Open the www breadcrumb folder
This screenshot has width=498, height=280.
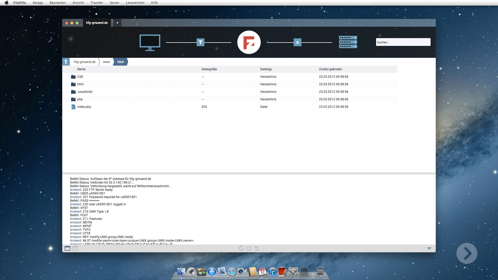click(106, 62)
